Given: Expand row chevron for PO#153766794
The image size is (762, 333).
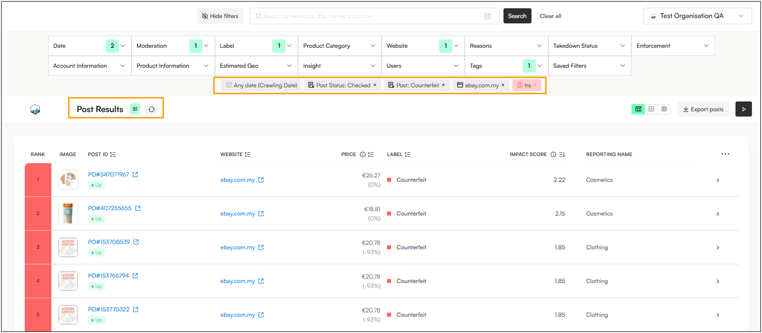Looking at the screenshot, I should click(x=718, y=281).
